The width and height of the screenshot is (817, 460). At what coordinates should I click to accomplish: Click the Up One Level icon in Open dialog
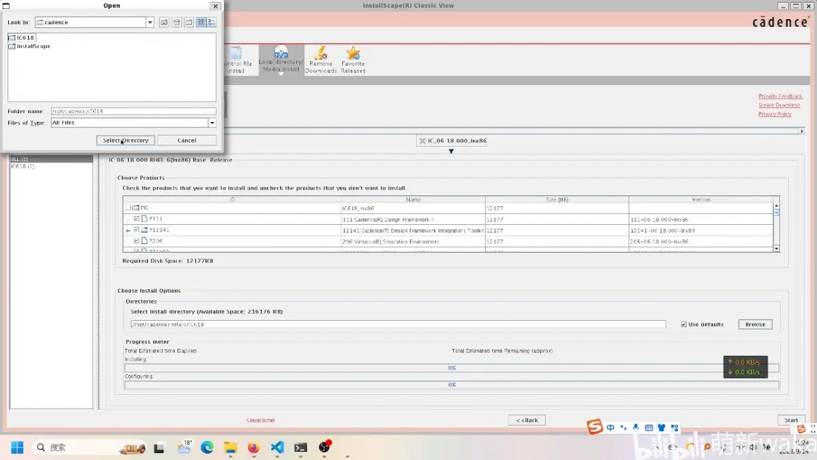click(164, 23)
